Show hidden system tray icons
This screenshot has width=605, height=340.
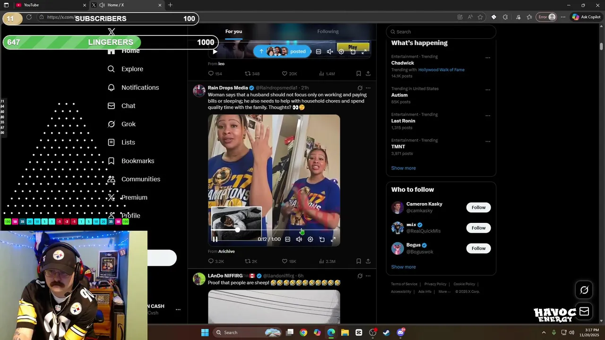point(544,332)
